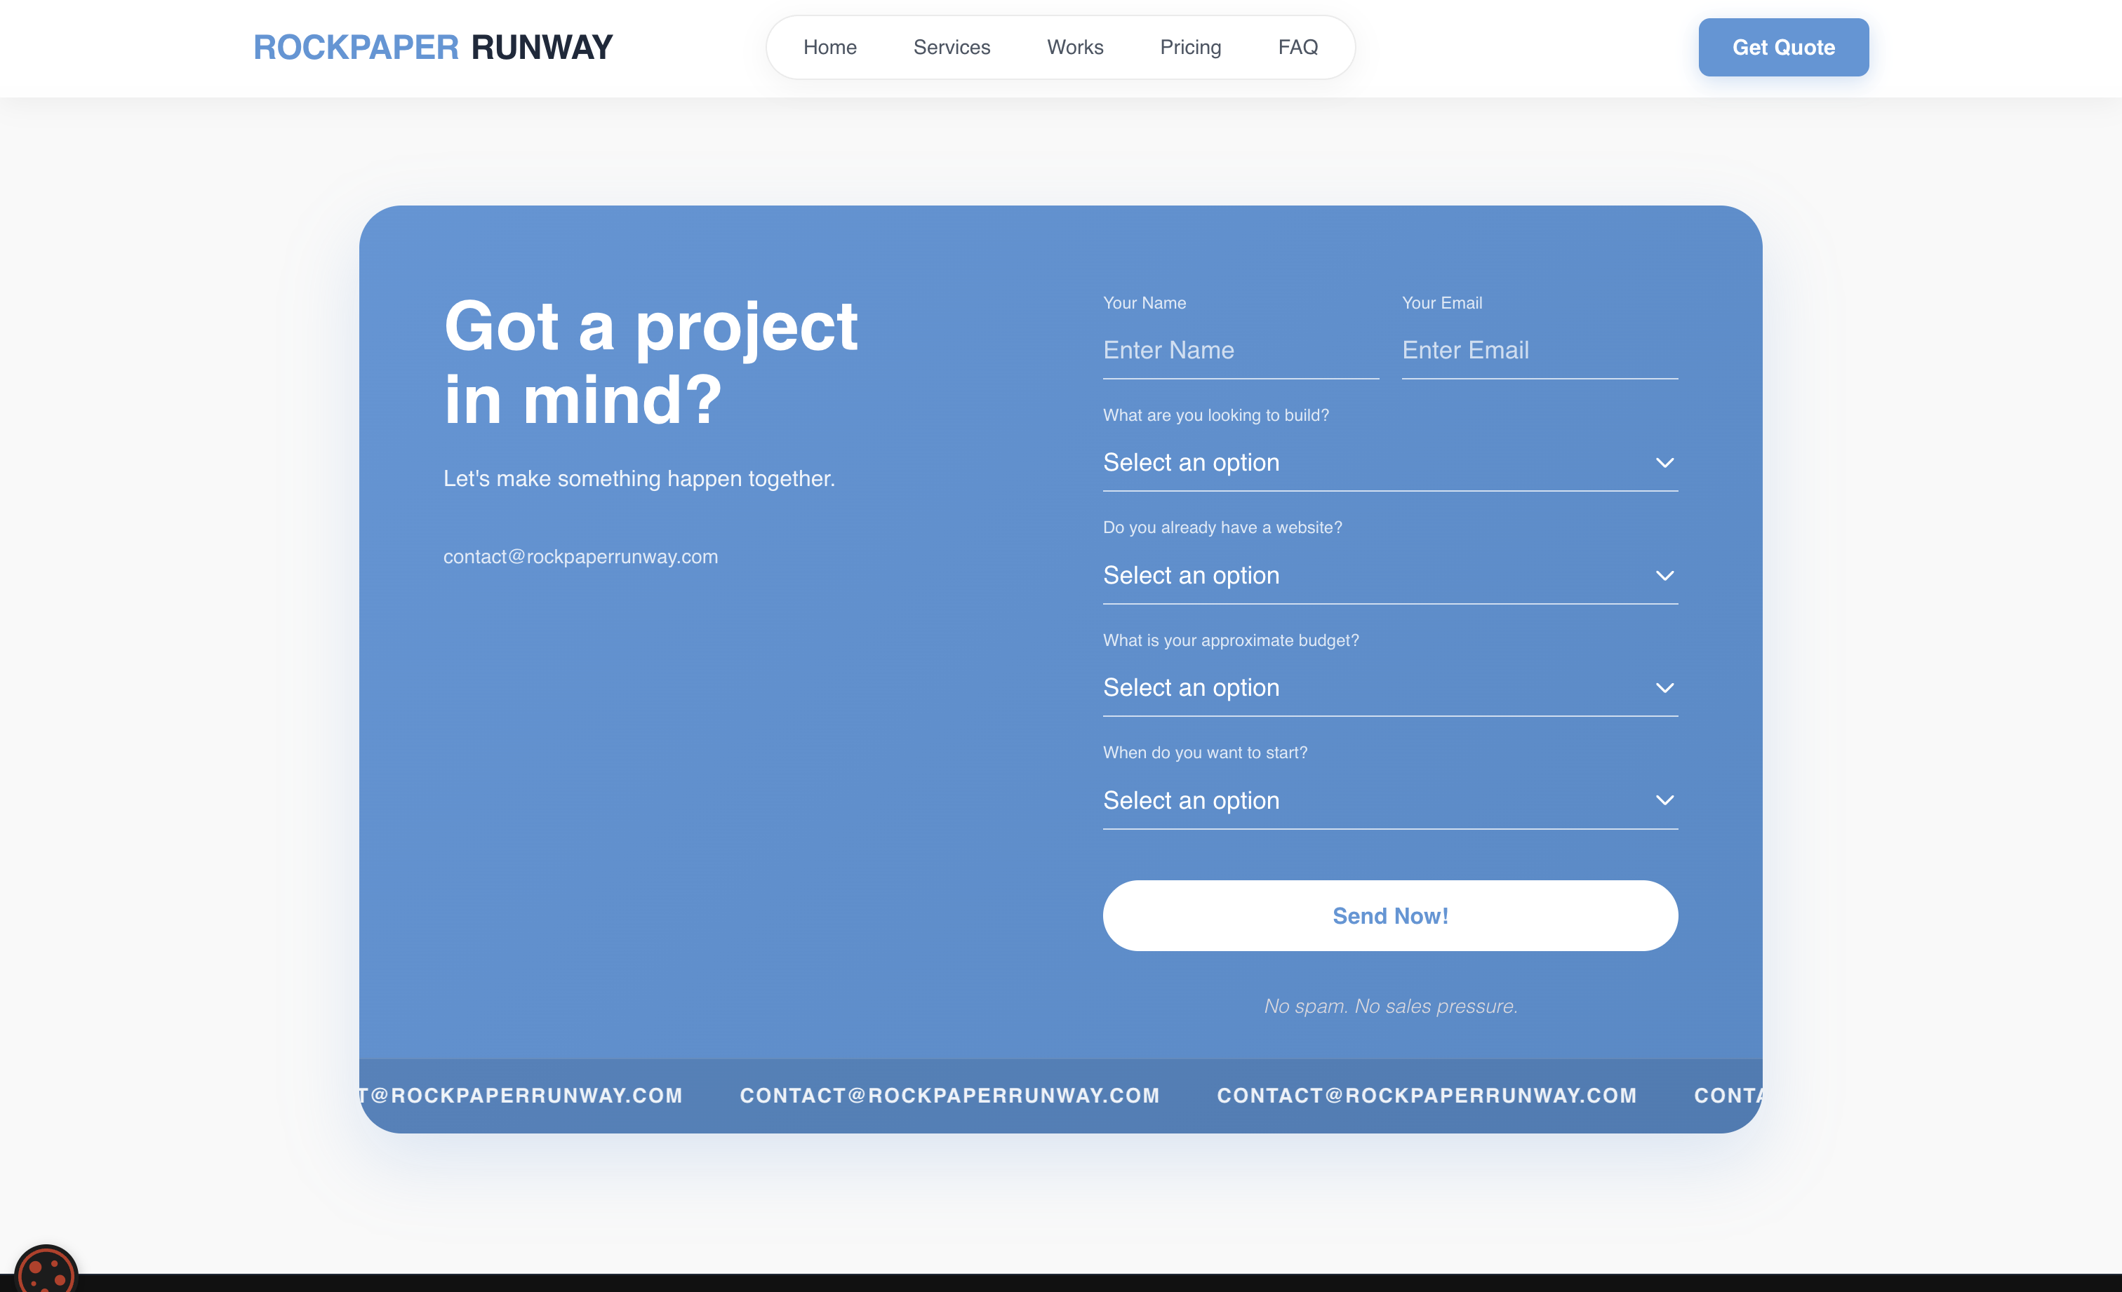Click contact@rockpaperrunway.com email link

580,557
